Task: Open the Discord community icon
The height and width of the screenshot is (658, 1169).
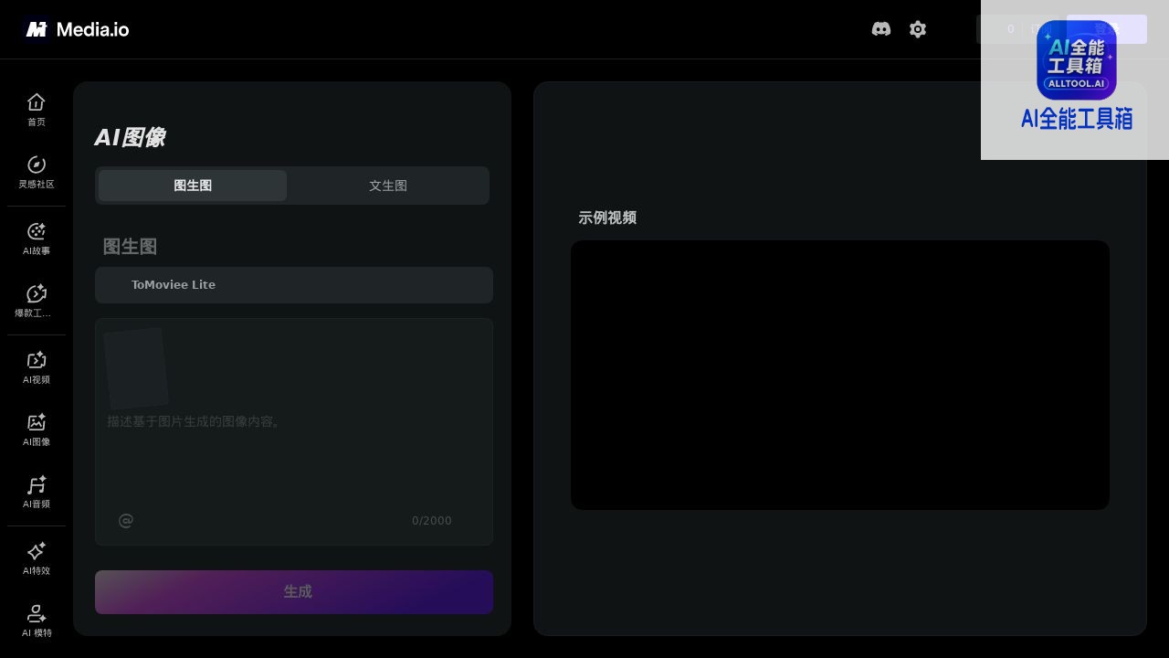Action: tap(881, 29)
